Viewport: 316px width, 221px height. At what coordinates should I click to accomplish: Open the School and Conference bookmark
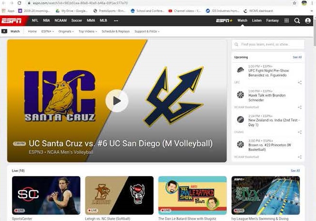pyautogui.click(x=147, y=11)
